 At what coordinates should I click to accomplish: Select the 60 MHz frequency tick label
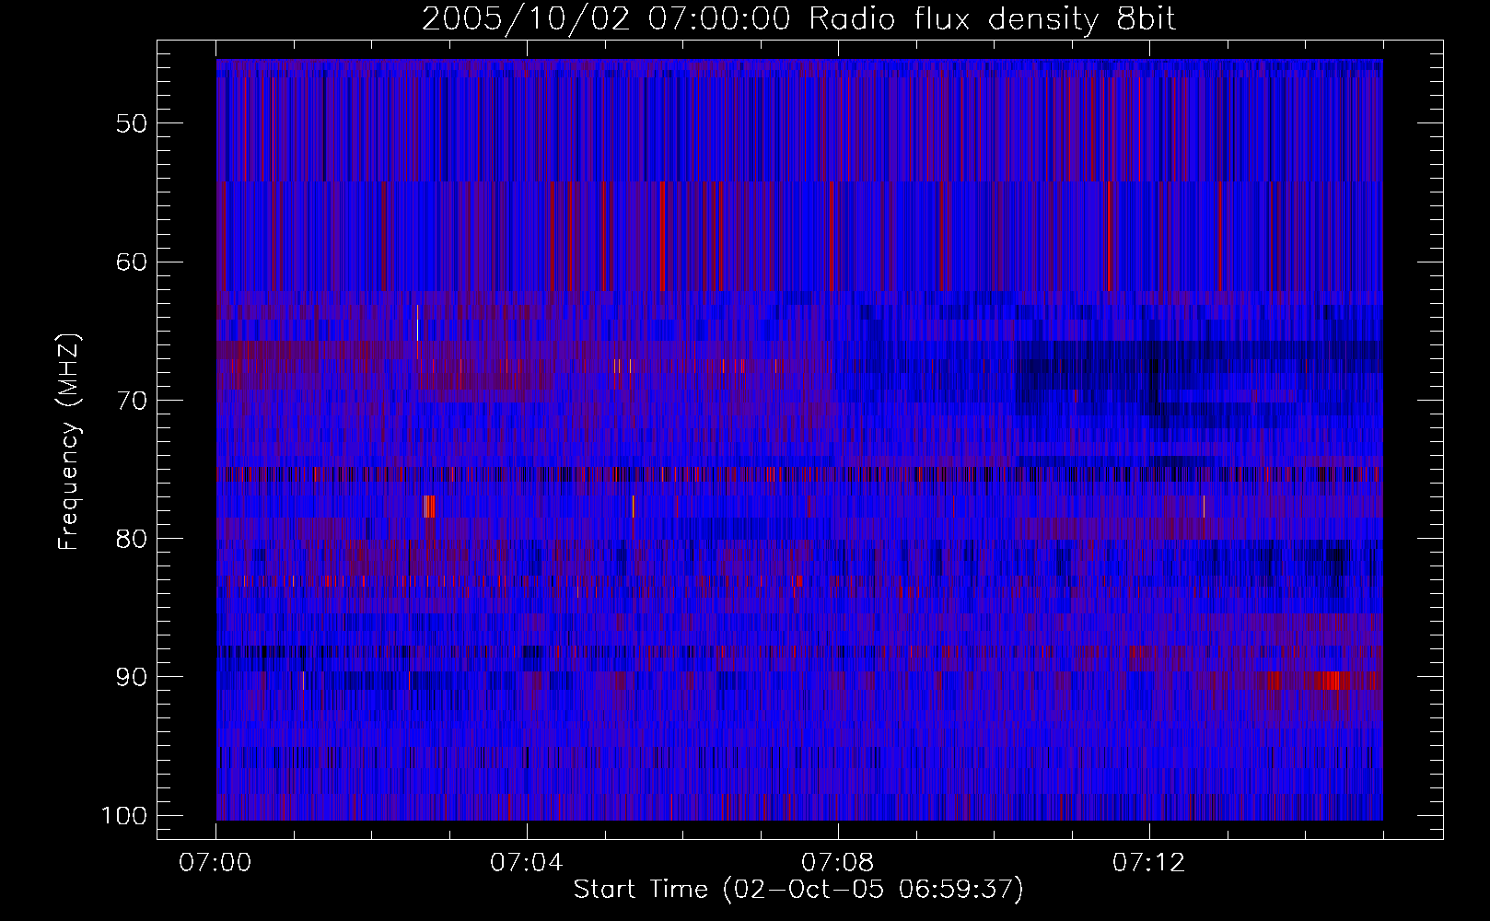[132, 262]
